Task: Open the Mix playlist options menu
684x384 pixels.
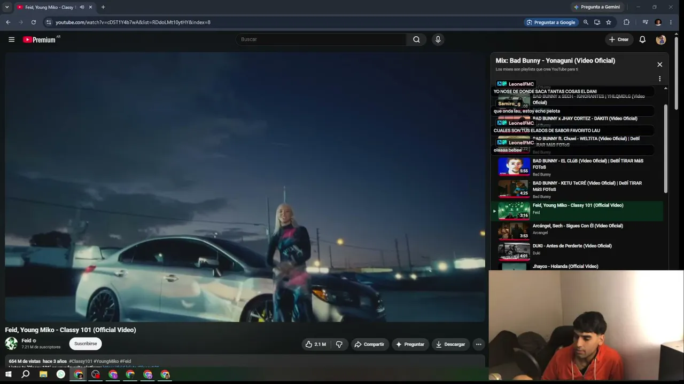Action: click(659, 79)
